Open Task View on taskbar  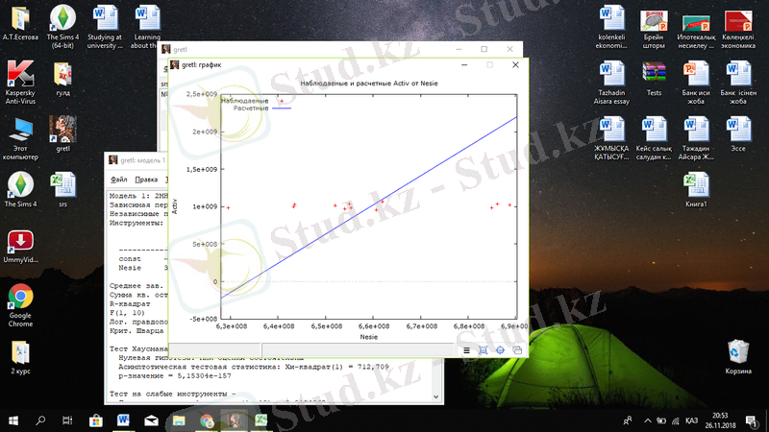(67, 420)
